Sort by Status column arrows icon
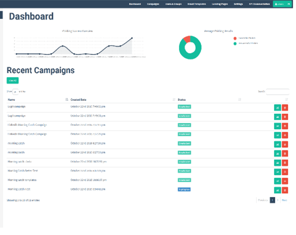Viewport: 296px width, 235px height. pos(240,99)
